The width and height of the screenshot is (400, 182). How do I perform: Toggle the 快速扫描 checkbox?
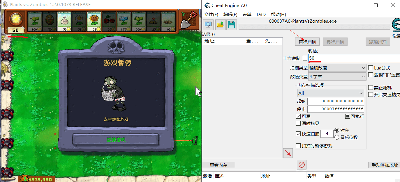click(298, 134)
